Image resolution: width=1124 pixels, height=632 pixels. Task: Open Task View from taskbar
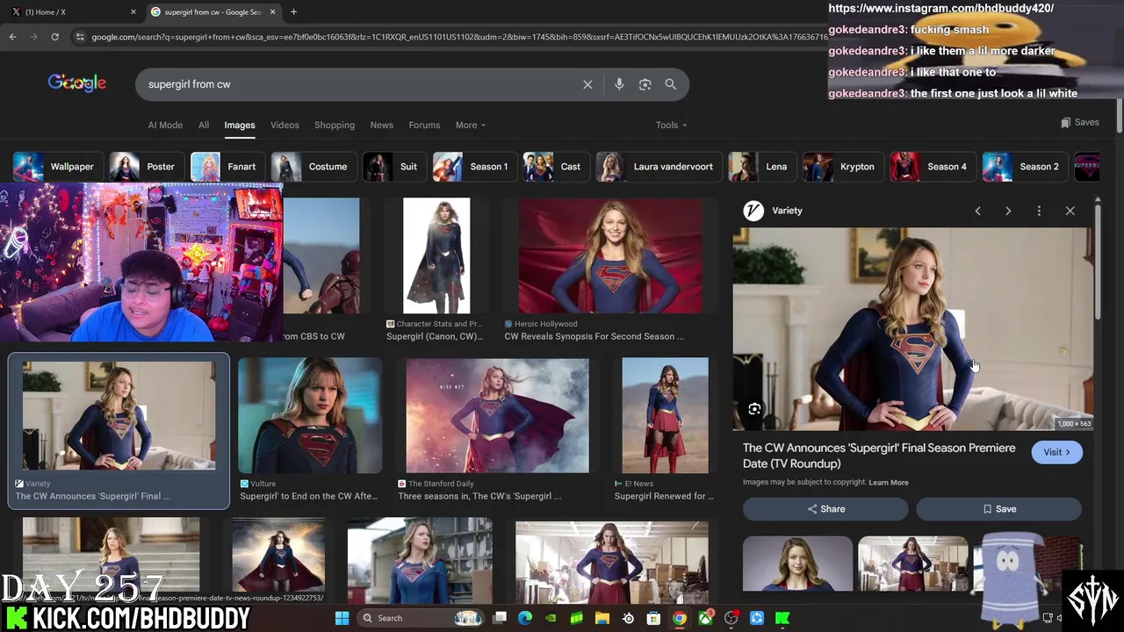tap(500, 618)
